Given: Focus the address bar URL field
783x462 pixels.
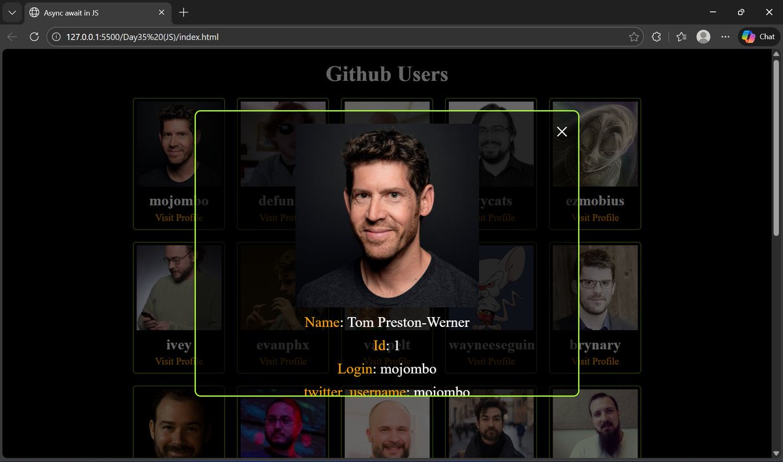Looking at the screenshot, I should click(x=344, y=37).
